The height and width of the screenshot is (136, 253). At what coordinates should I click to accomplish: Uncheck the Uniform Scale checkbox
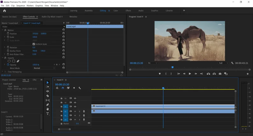(34, 44)
